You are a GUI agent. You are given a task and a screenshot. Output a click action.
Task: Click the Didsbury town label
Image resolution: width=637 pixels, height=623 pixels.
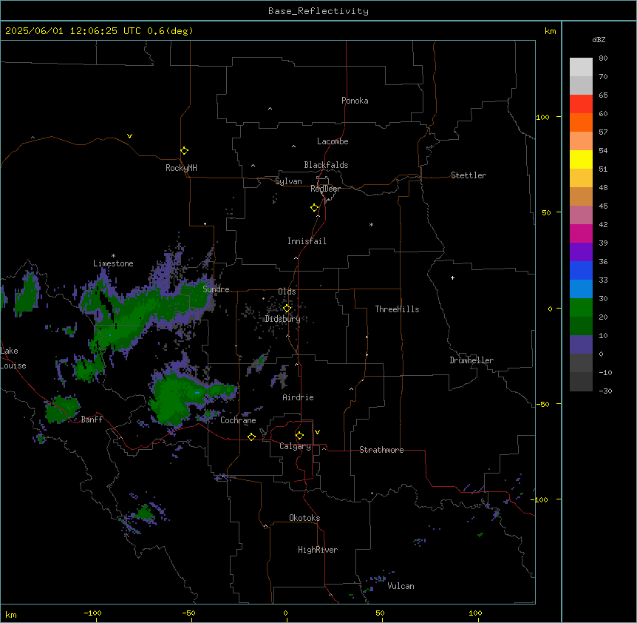point(282,319)
